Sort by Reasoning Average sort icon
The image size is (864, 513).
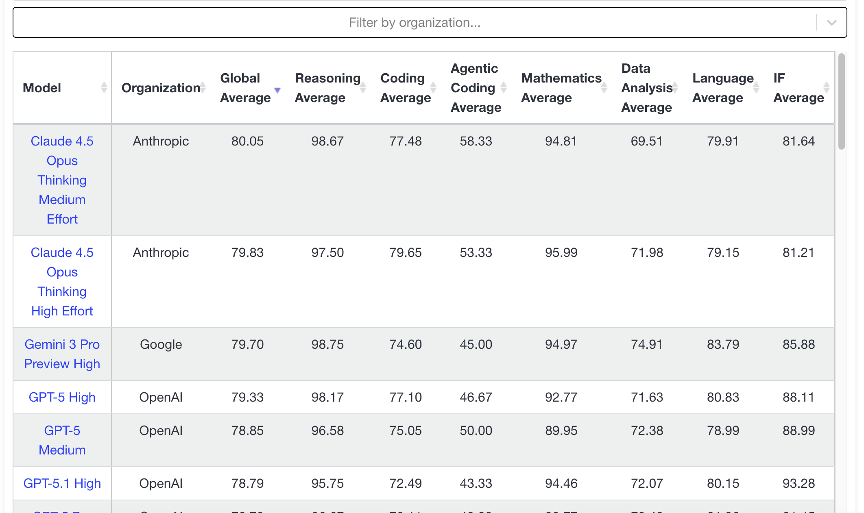(363, 87)
